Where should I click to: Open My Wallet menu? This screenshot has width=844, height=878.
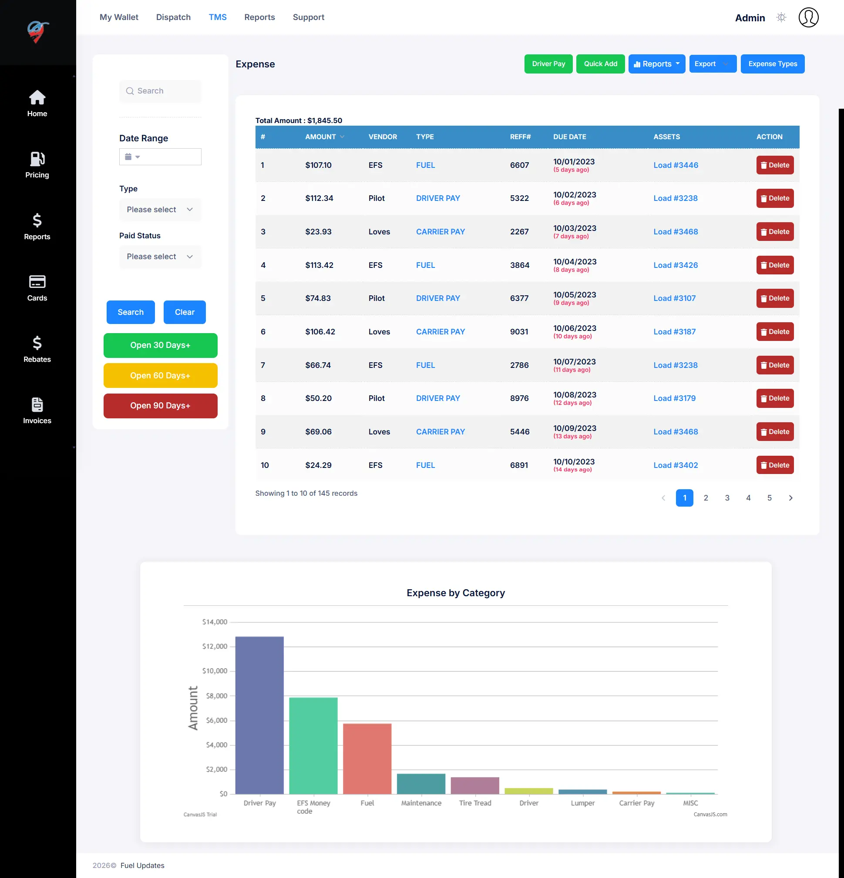click(119, 17)
